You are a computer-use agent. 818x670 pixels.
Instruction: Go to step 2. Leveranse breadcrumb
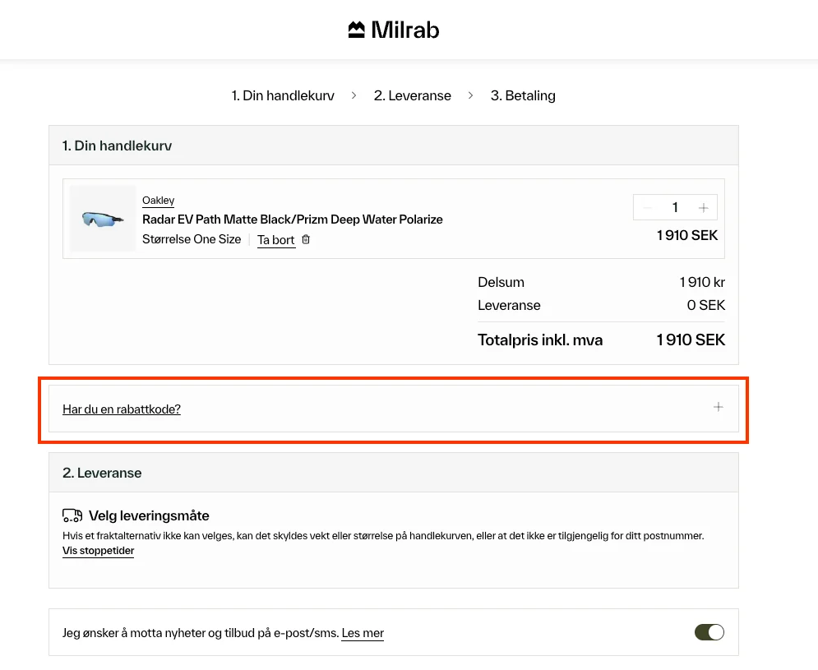tap(412, 95)
